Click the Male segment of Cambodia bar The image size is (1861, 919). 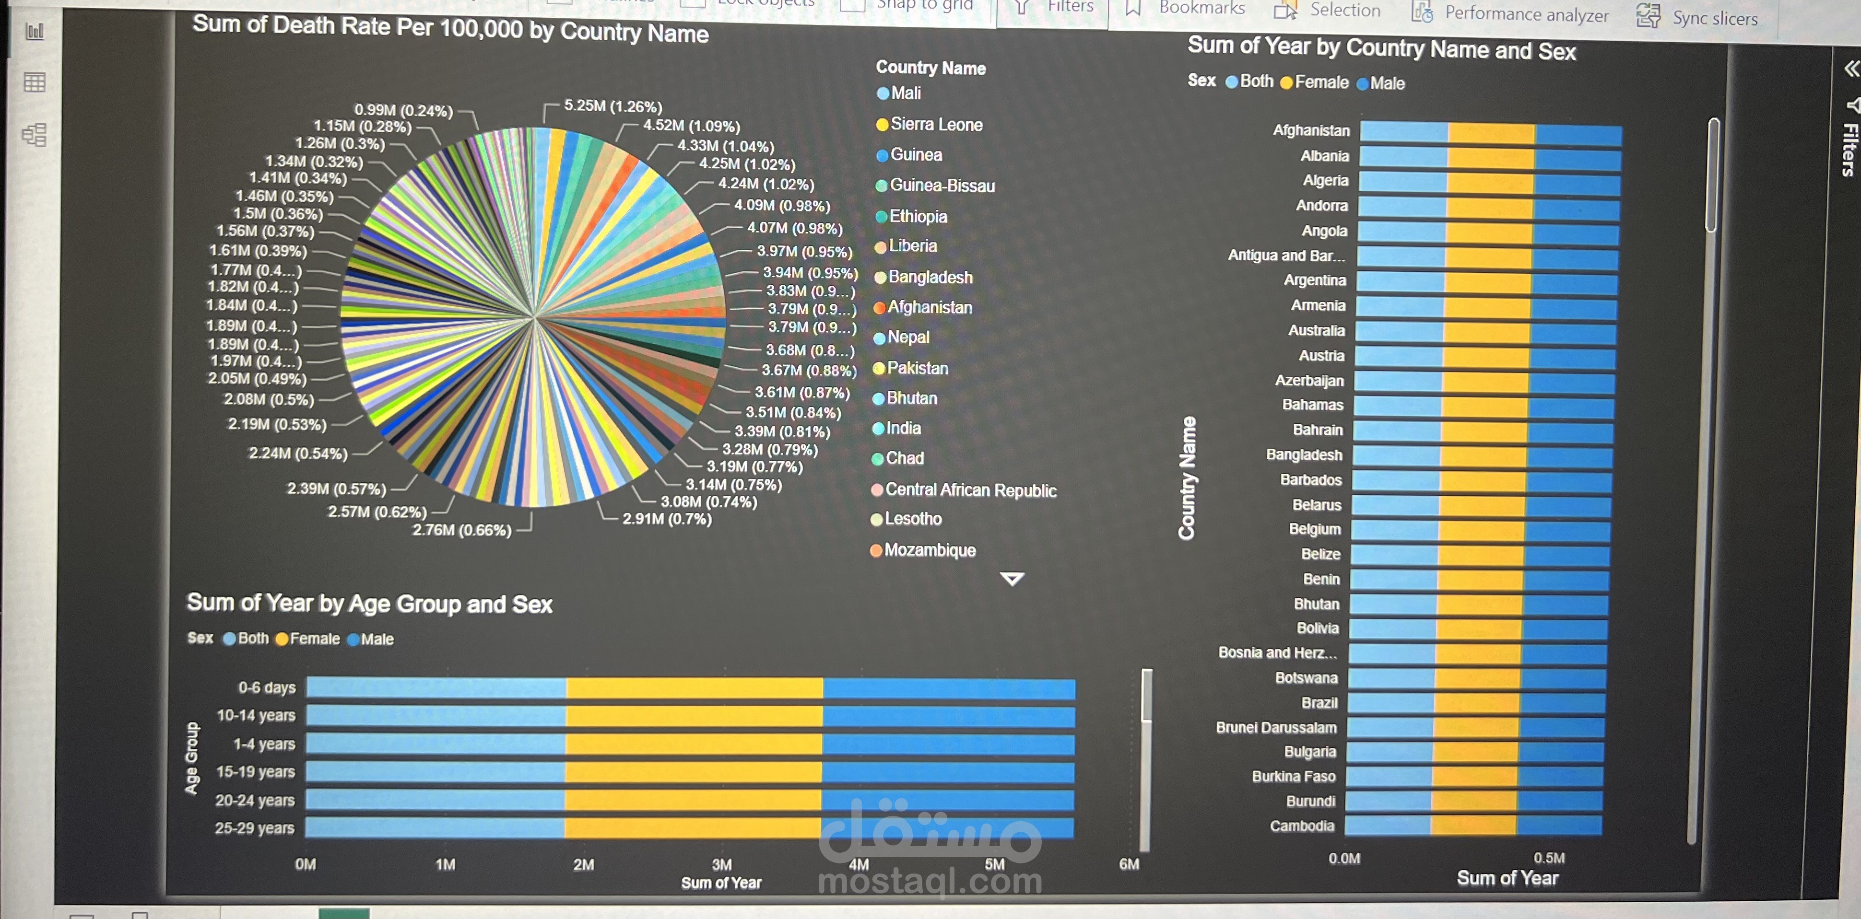1559,825
